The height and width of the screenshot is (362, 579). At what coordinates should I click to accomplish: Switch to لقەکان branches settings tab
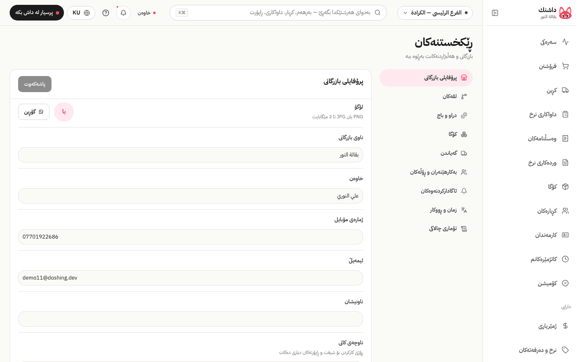point(426,97)
